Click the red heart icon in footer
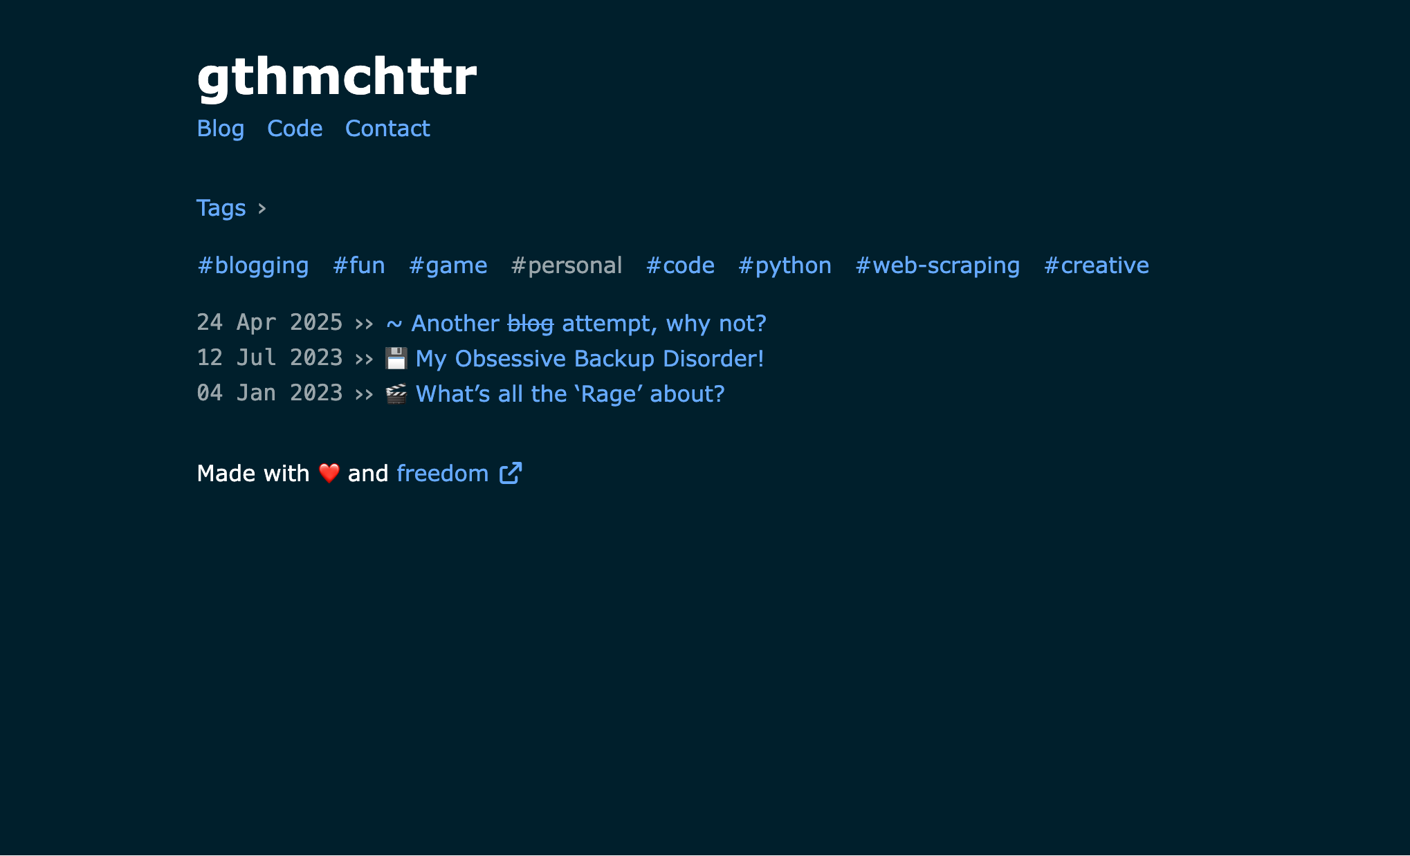1410x856 pixels. coord(329,474)
